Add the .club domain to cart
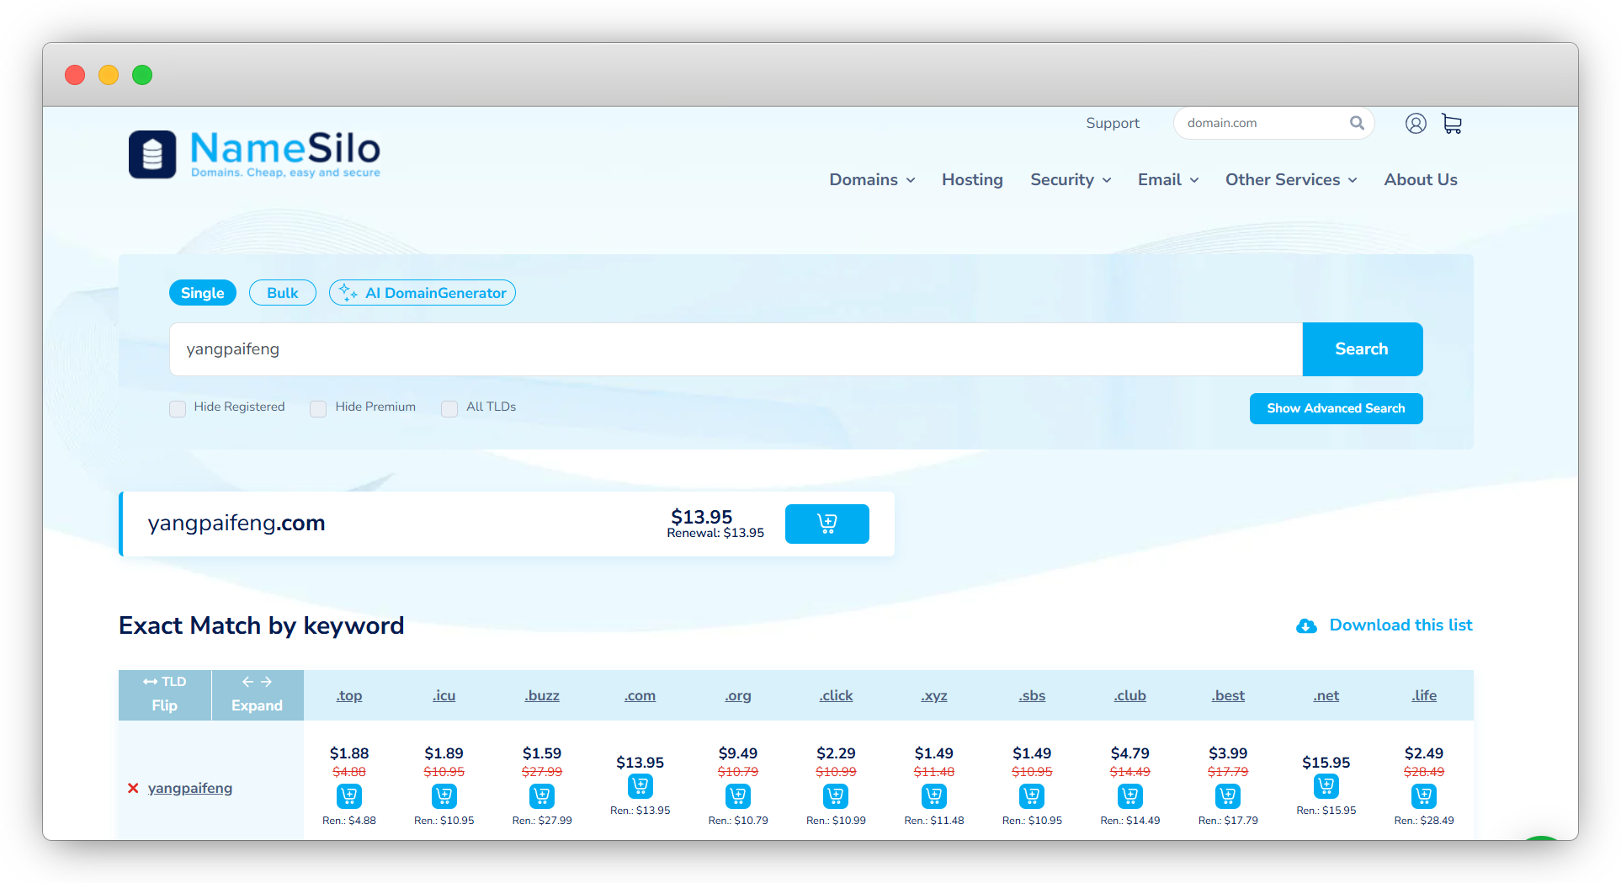This screenshot has width=1621, height=883. (x=1129, y=795)
